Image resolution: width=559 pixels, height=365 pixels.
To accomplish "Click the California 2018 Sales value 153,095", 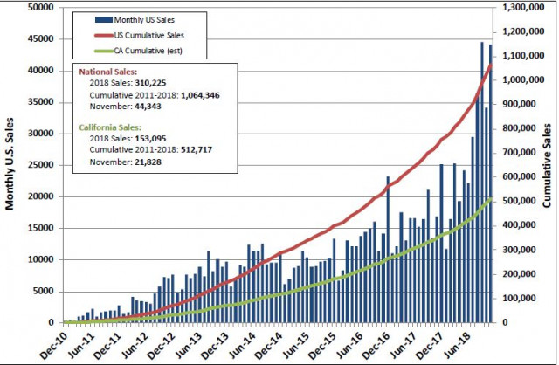I will click(150, 139).
